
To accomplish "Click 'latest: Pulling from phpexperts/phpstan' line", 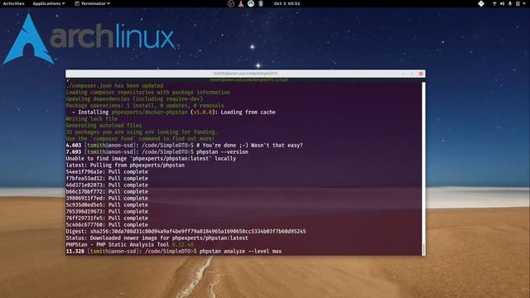I will click(125, 165).
